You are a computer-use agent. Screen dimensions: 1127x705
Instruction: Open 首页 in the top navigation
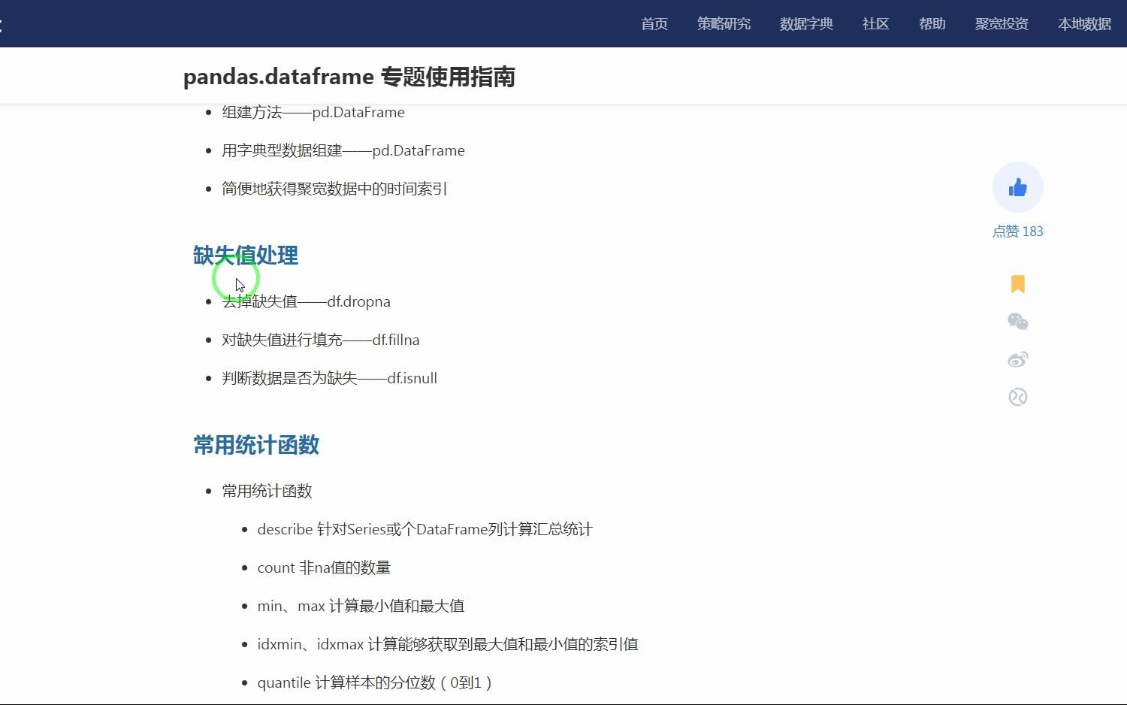coord(654,24)
